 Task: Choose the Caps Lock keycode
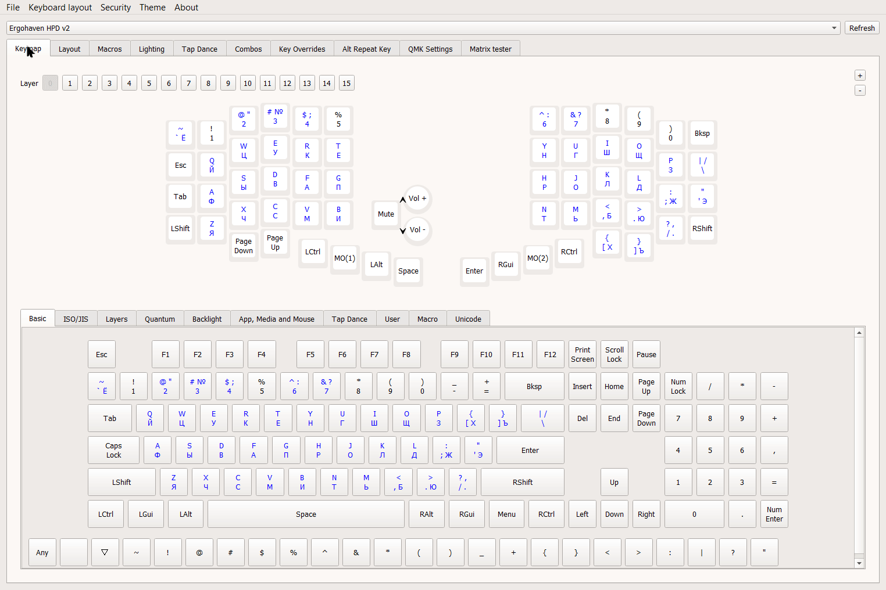tap(113, 451)
